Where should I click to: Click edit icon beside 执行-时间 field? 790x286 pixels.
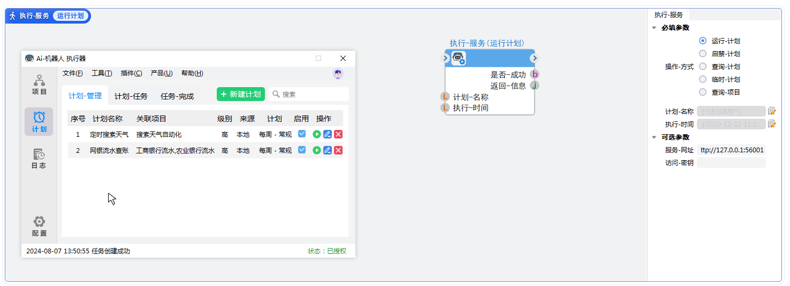click(x=772, y=124)
